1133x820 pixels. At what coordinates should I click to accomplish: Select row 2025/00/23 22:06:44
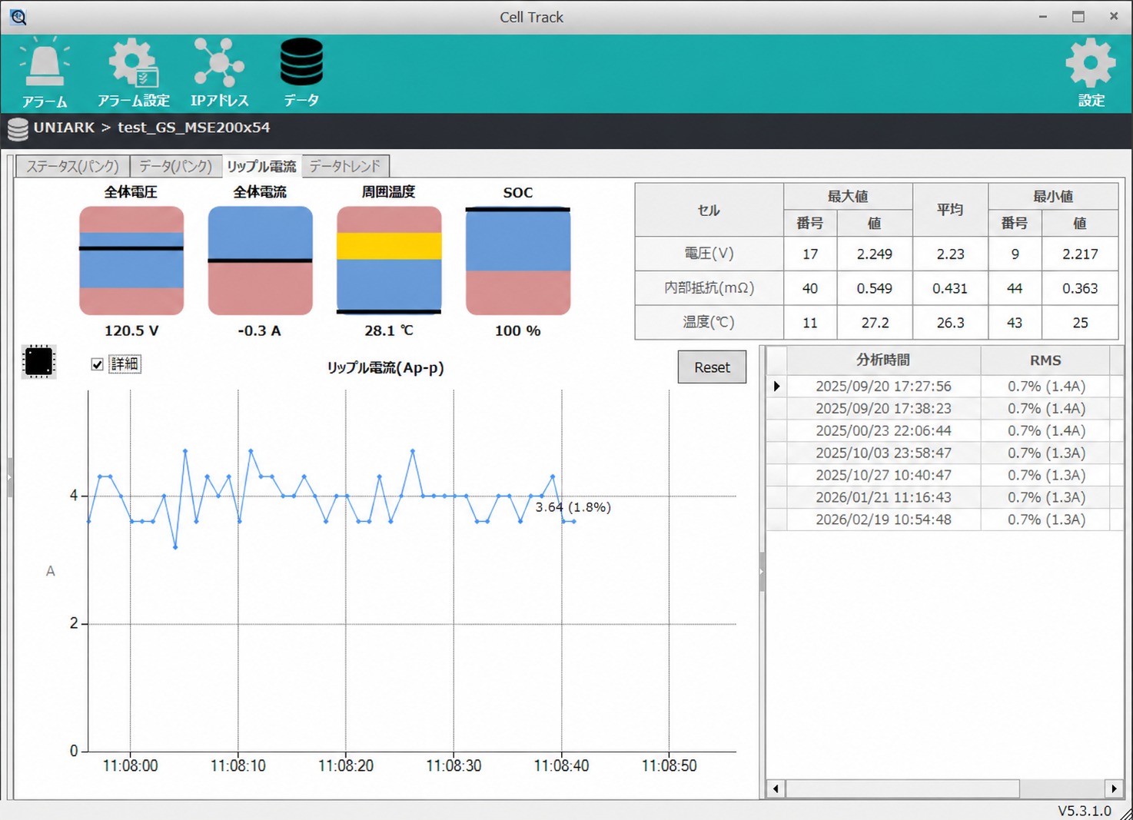(945, 431)
